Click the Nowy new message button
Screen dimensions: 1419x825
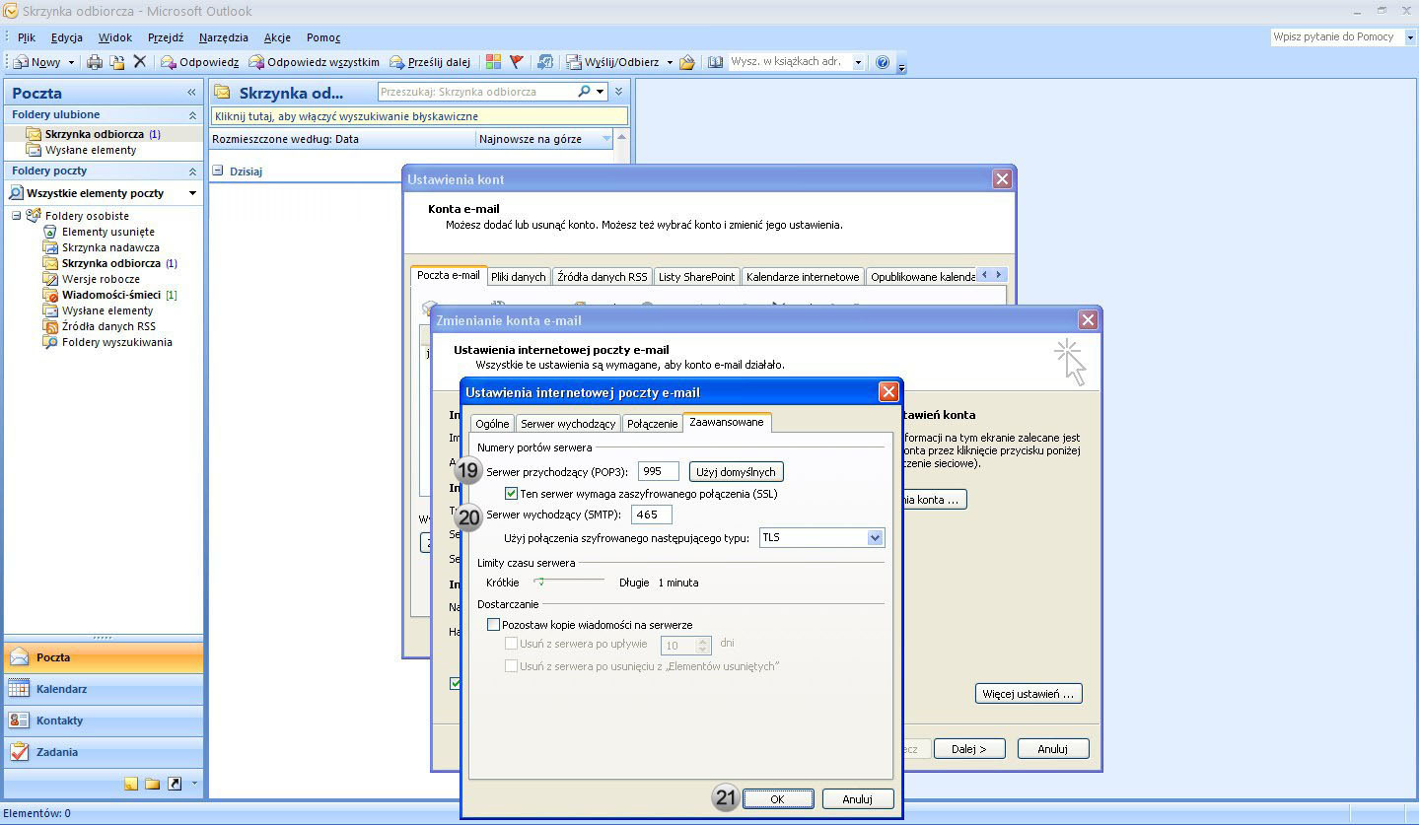click(36, 62)
